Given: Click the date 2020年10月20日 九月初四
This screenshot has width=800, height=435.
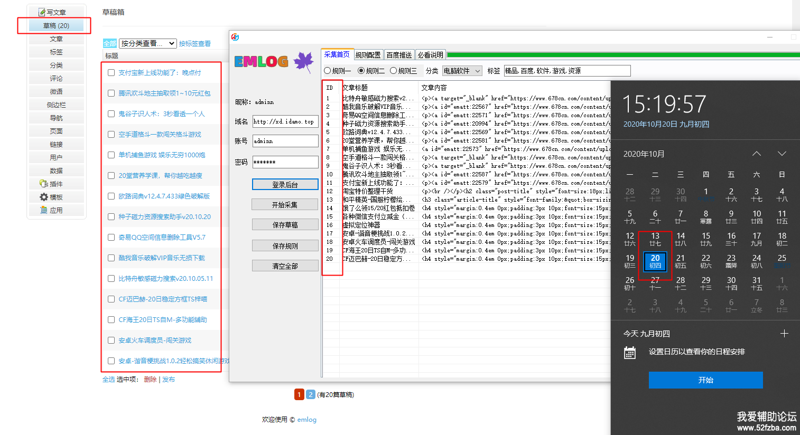Looking at the screenshot, I should tap(666, 124).
